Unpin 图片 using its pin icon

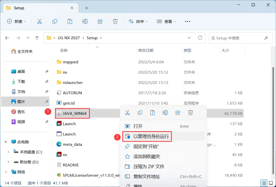coord(47,102)
